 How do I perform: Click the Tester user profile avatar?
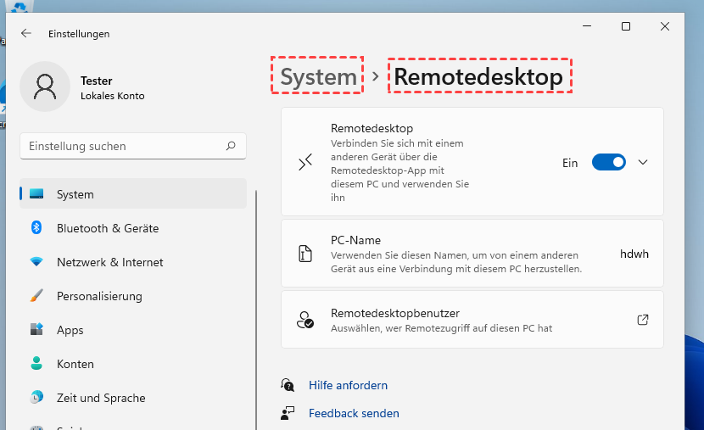tap(44, 87)
